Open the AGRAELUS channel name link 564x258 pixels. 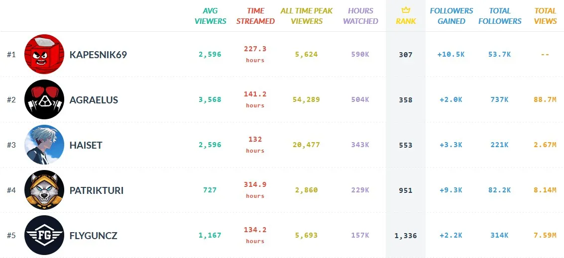coord(94,100)
